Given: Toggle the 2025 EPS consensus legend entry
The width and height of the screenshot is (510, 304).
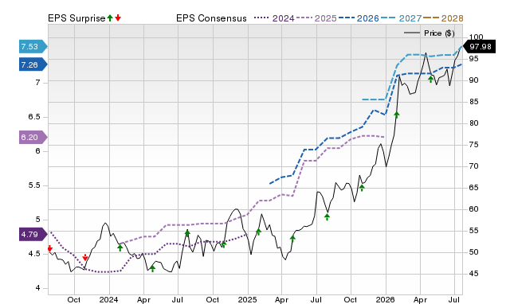Looking at the screenshot, I should tap(316, 18).
